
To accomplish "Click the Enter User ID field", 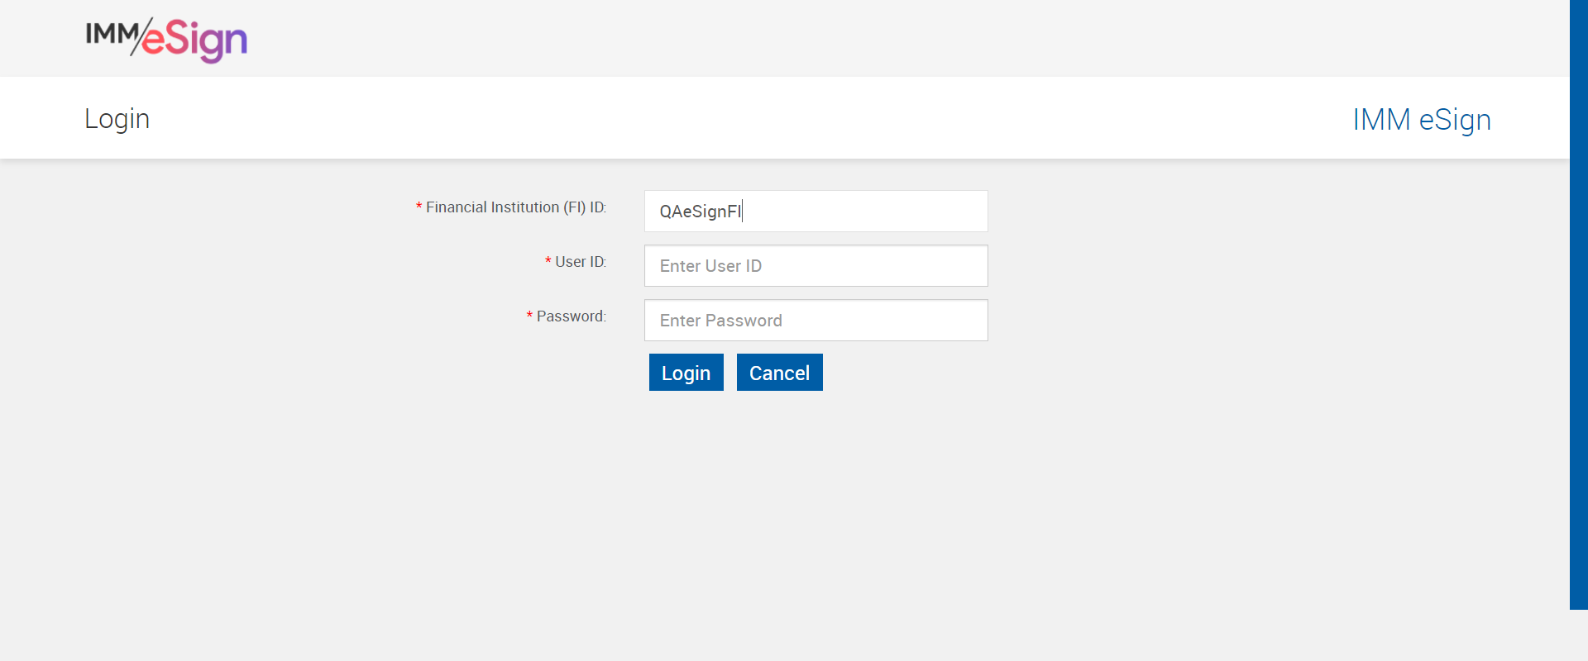I will pyautogui.click(x=816, y=266).
